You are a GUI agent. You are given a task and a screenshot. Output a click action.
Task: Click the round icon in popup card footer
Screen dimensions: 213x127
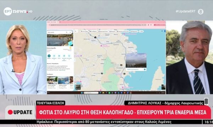coord(145,69)
